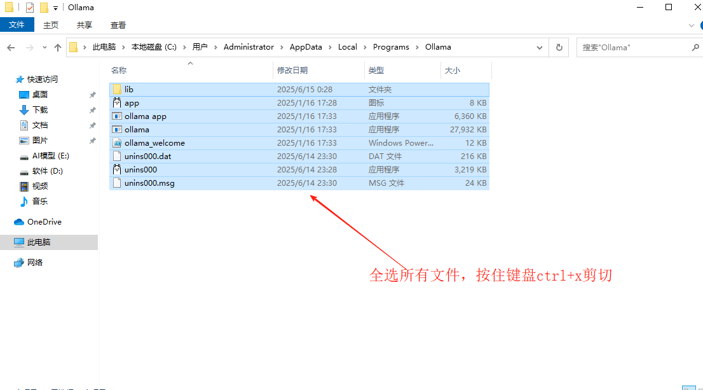Open Downloads (下载) in sidebar
The width and height of the screenshot is (703, 390).
[x=40, y=110]
